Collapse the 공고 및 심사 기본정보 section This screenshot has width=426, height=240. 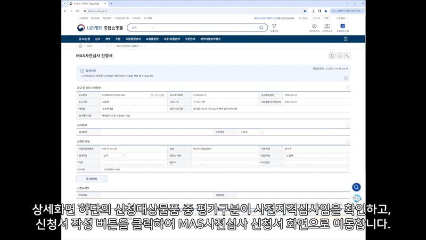click(x=348, y=88)
